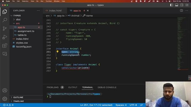Open app.ts in the file explorer

tap(26, 27)
